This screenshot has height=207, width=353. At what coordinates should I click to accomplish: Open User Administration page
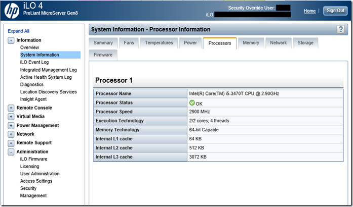(40, 174)
